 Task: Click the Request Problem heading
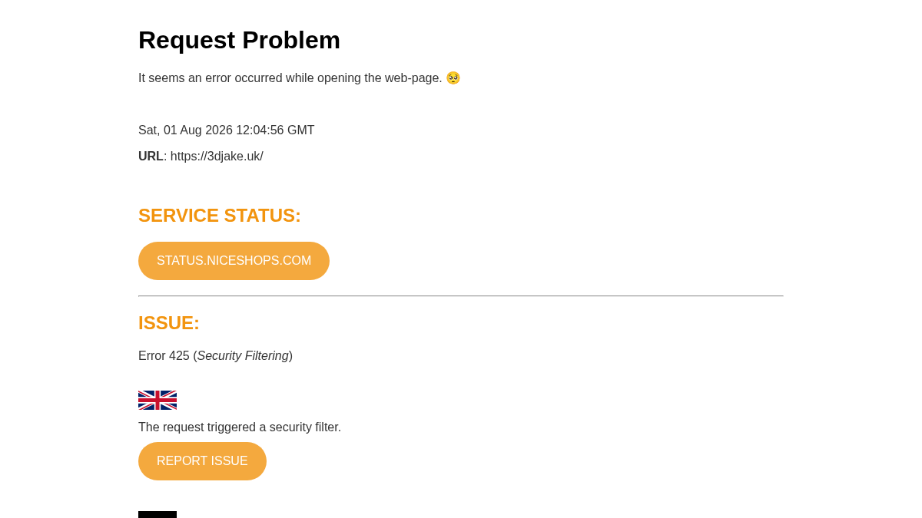pos(239,40)
